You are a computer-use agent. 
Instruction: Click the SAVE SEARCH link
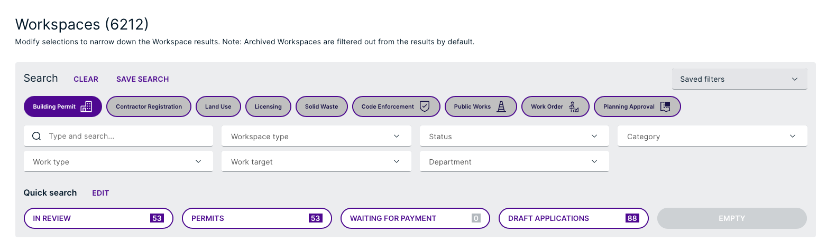click(142, 79)
